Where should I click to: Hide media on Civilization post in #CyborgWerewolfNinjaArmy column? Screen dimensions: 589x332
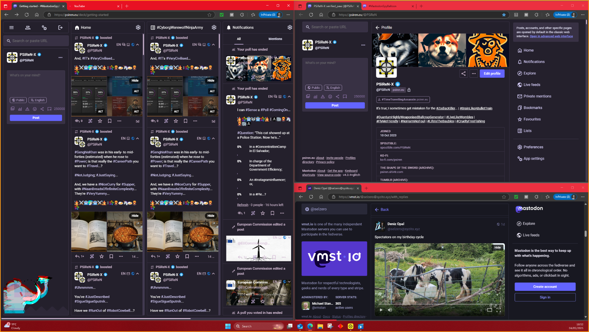click(211, 80)
